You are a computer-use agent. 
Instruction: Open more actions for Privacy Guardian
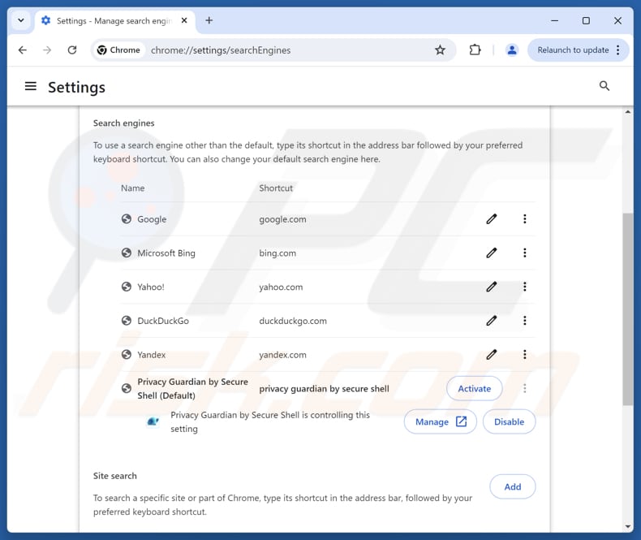click(524, 388)
